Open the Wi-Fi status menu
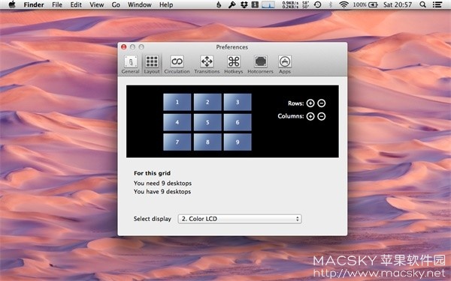Image resolution: width=451 pixels, height=281 pixels. (x=344, y=4)
